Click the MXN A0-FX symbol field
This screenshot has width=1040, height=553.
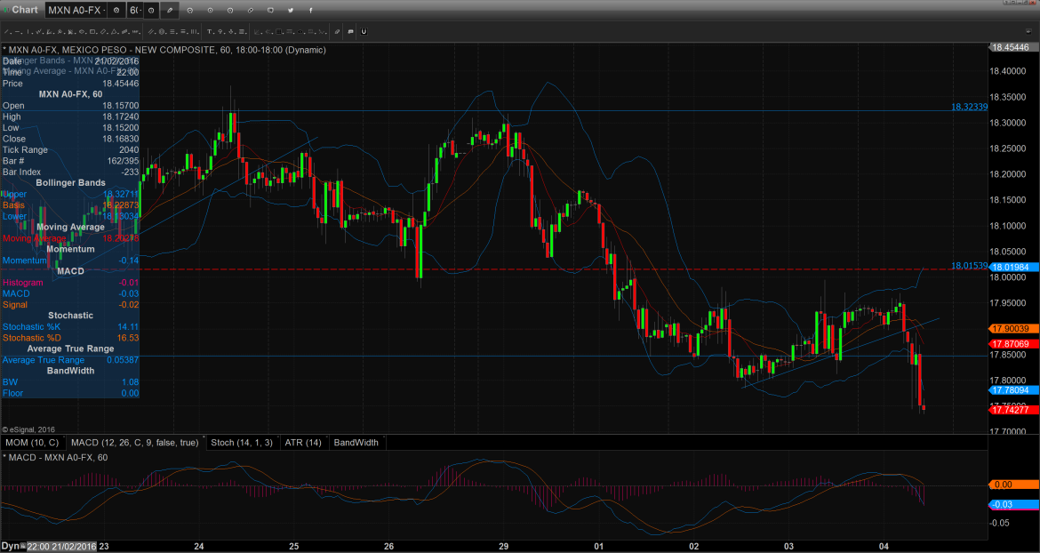click(x=77, y=10)
